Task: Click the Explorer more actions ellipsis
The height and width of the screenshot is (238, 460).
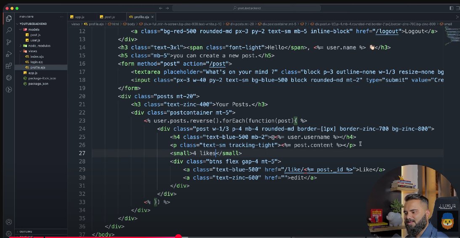Action: (x=61, y=17)
